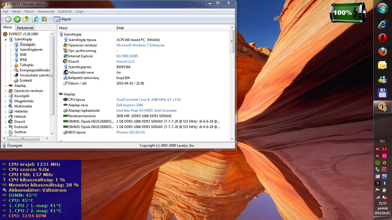The image size is (392, 220).
Task: Launch Internet Explorer from taskbar
Action: pos(383,24)
